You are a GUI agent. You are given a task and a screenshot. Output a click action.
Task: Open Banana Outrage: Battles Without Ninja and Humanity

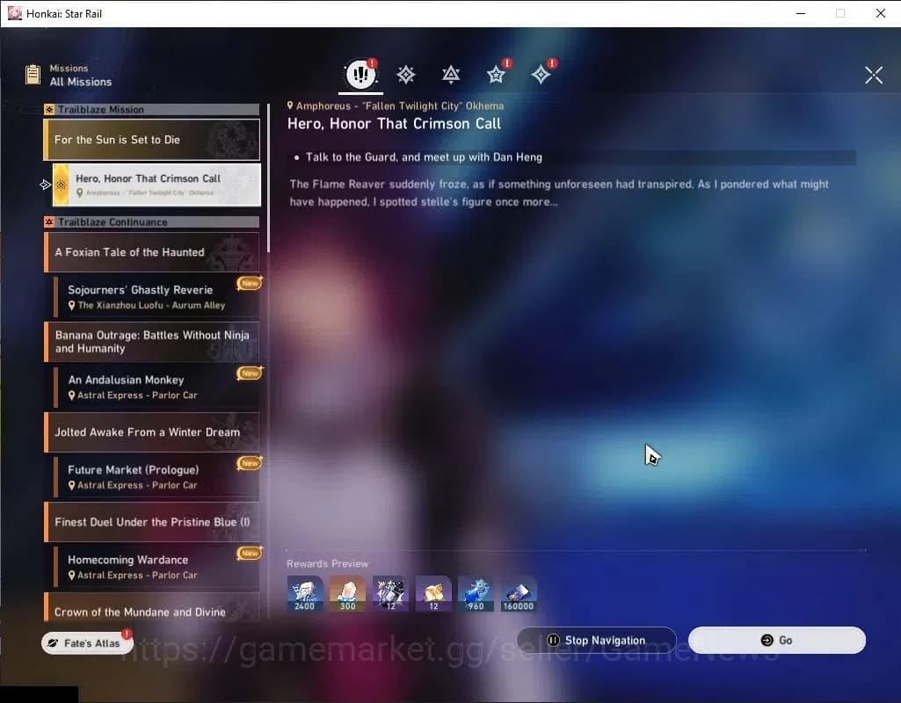tap(152, 342)
